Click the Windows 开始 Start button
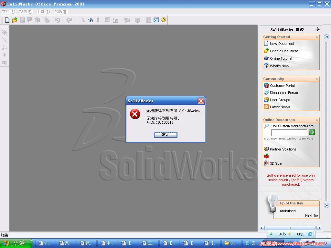 click(x=16, y=243)
